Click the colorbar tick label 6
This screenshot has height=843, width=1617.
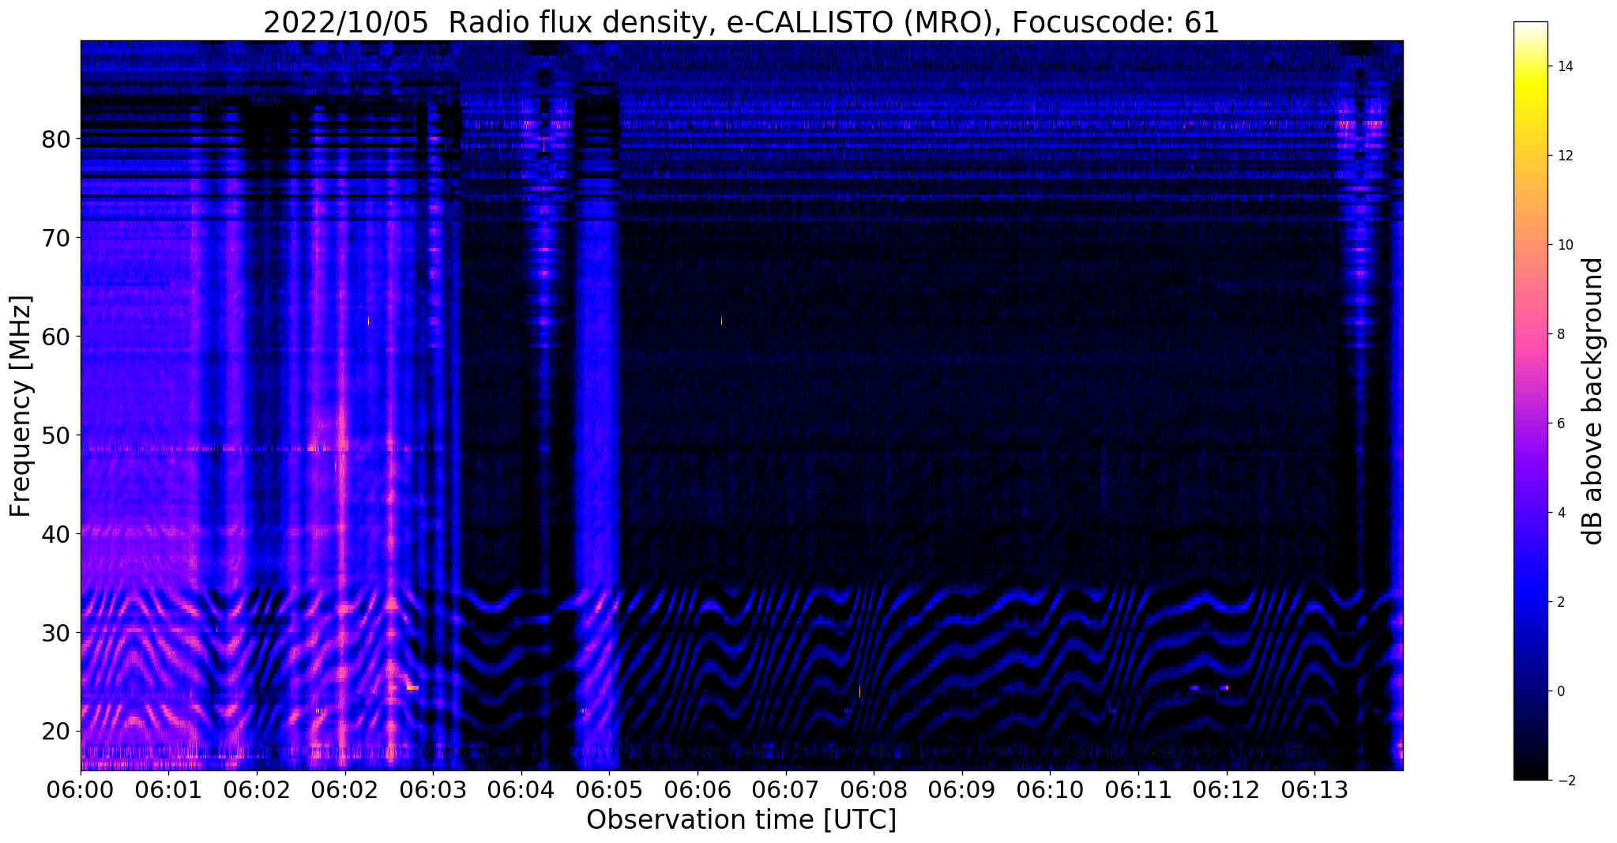tap(1560, 423)
